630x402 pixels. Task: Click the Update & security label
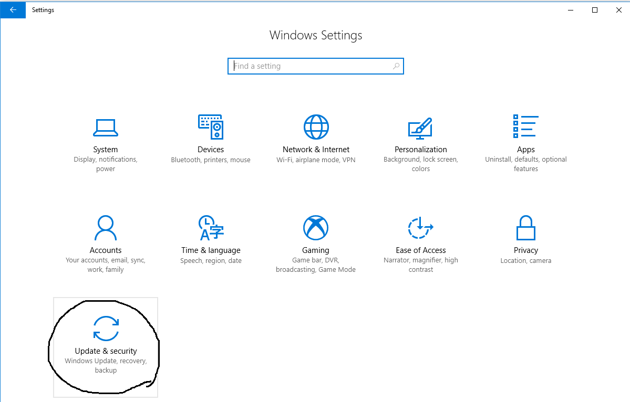(x=106, y=351)
